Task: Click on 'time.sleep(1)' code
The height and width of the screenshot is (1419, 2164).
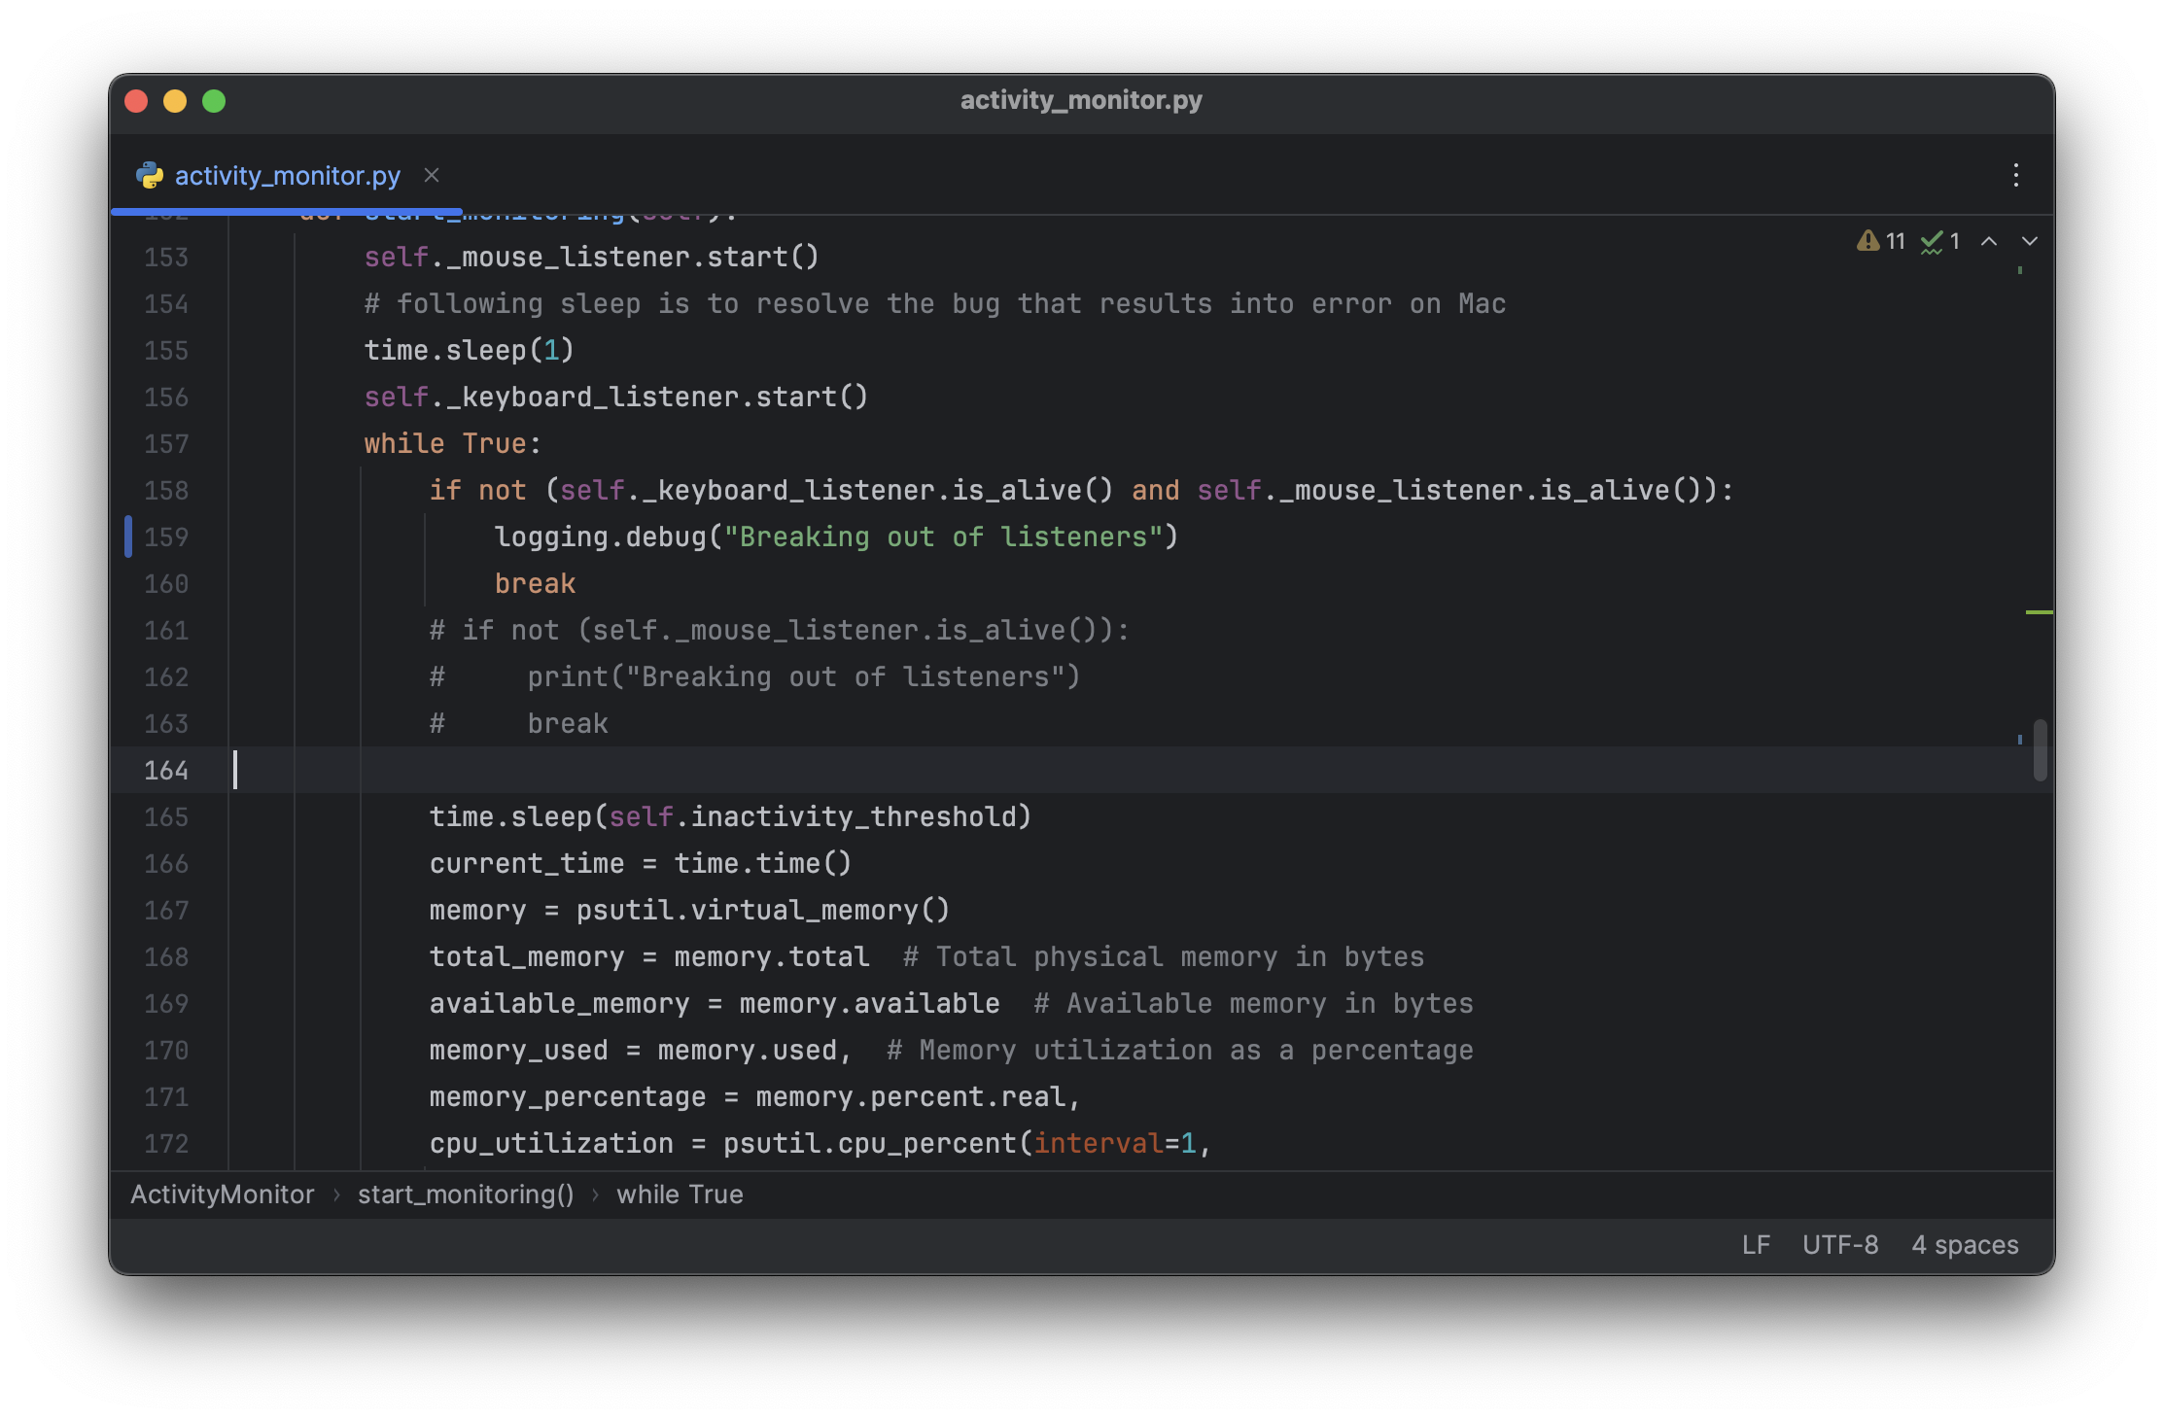Action: [469, 350]
